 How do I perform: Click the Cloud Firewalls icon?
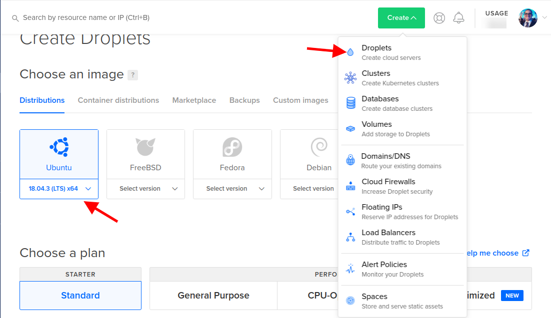coord(350,186)
